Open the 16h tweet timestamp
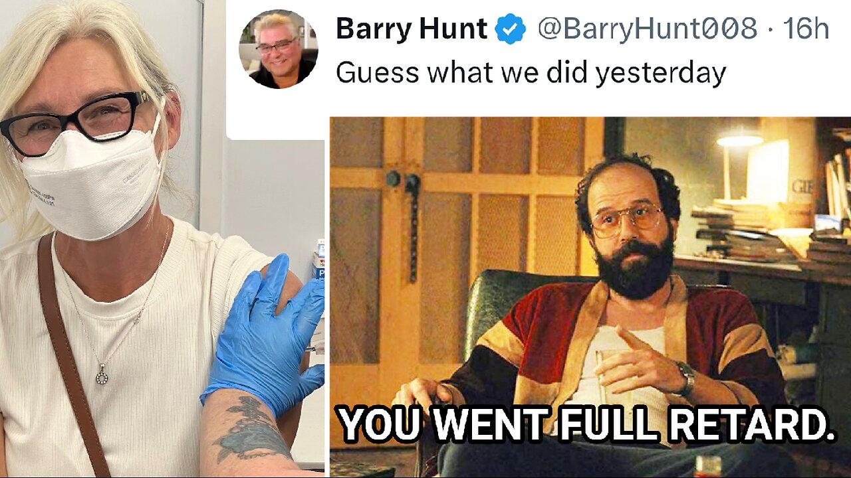 (x=805, y=30)
